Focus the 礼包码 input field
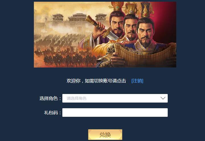 115,113
